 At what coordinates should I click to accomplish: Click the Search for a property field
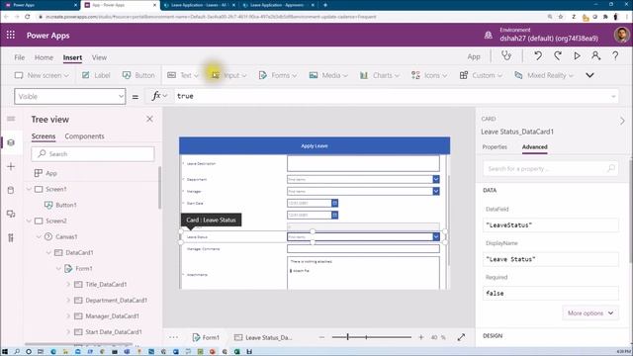point(551,168)
